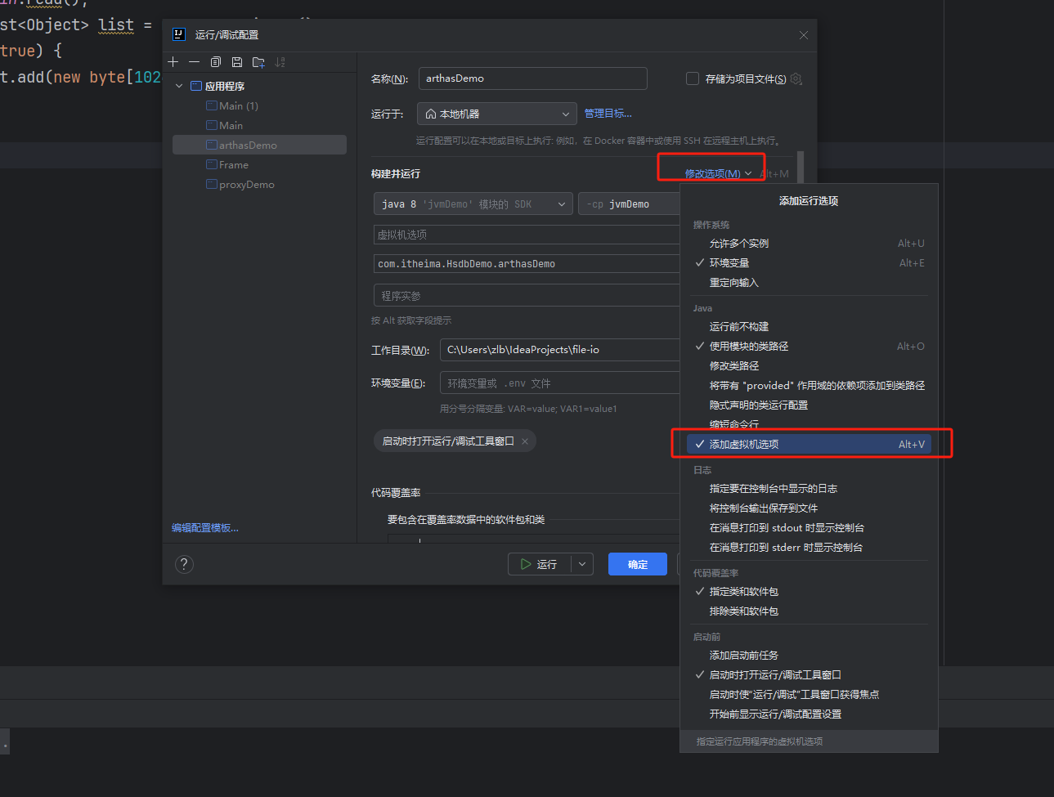The width and height of the screenshot is (1054, 797).
Task: Toggle 启动时打开运行/调试工具窗口 in the menu
Action: [809, 675]
